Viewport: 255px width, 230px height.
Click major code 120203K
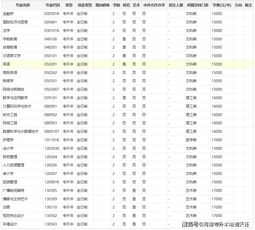tap(52, 148)
